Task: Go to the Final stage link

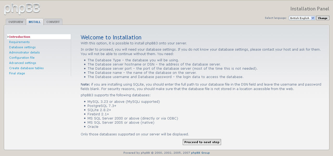Action: point(17,73)
